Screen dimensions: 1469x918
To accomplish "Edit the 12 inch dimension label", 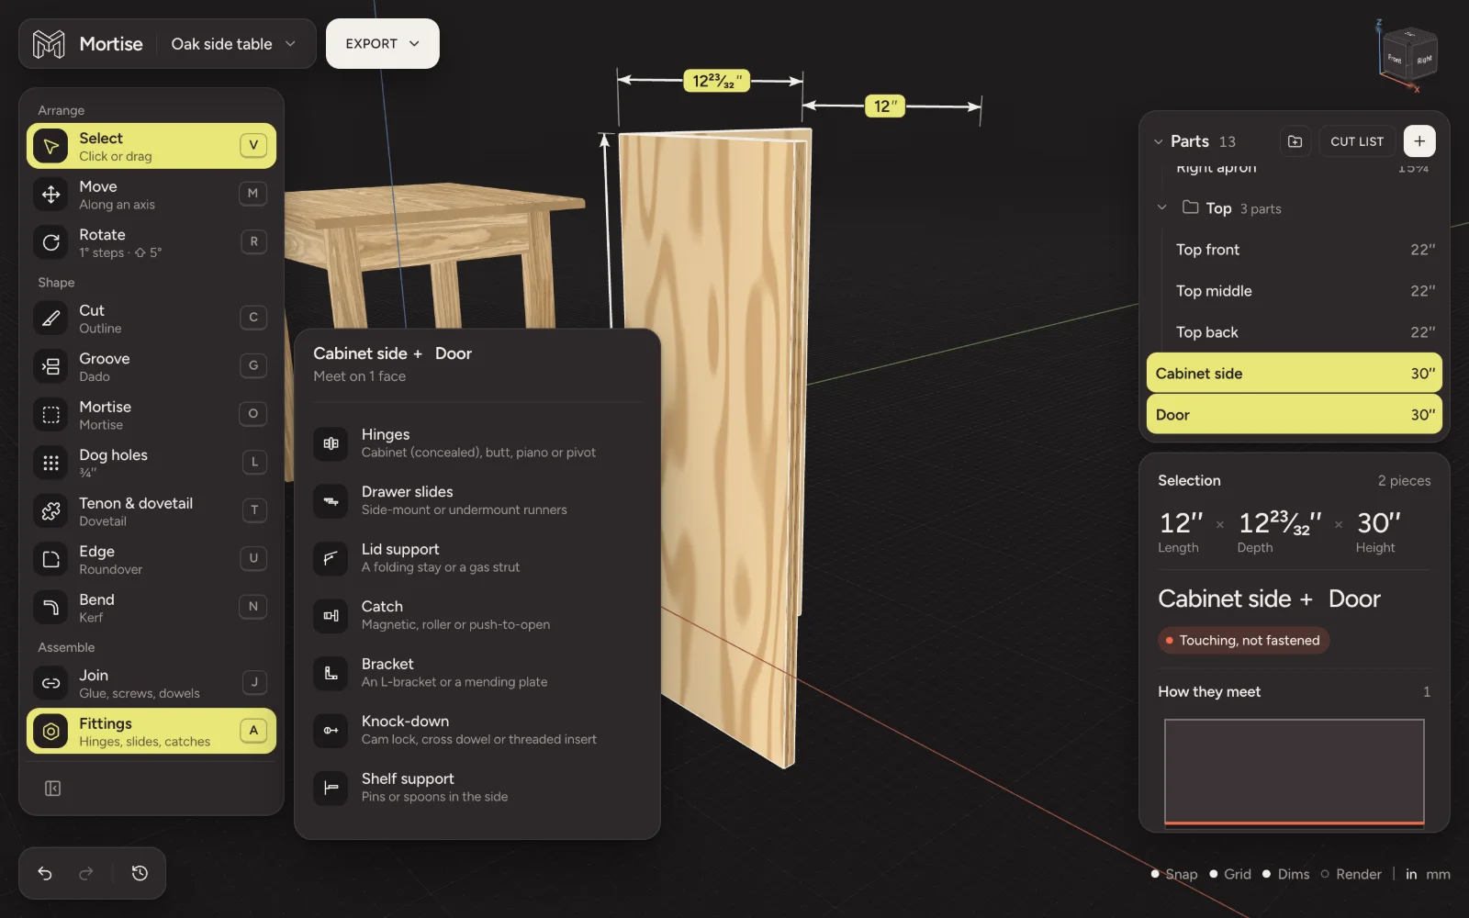I will click(885, 106).
